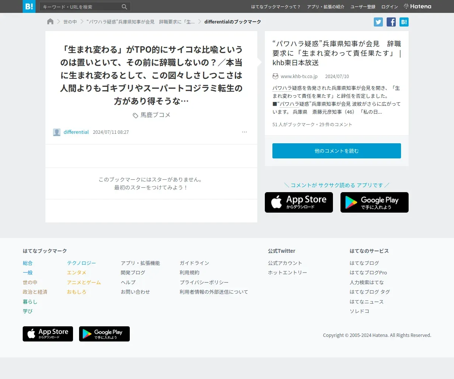Open 公式アカウント Twitter link
The height and width of the screenshot is (379, 454).
tap(285, 263)
